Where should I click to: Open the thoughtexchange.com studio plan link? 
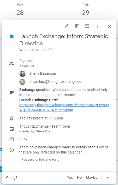pos(64,107)
